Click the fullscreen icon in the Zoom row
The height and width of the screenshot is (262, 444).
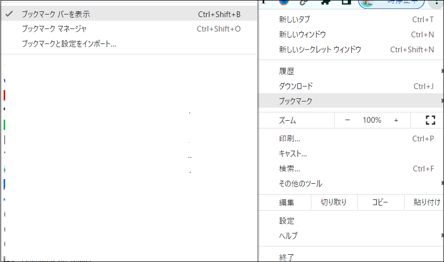[429, 120]
